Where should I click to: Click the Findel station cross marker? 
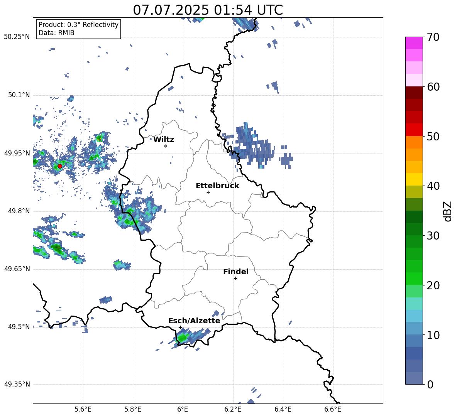point(235,279)
